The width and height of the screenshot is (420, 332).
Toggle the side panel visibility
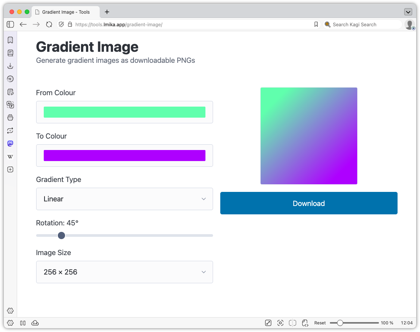[x=10, y=24]
